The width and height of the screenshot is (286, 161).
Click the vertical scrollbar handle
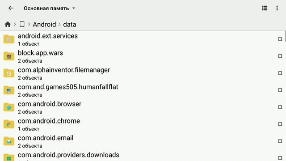click(x=285, y=36)
